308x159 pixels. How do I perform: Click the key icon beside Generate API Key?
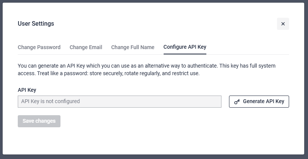pos(237,102)
